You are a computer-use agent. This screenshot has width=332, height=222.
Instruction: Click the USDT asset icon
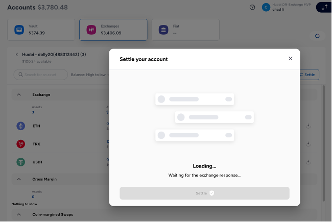pos(21,162)
